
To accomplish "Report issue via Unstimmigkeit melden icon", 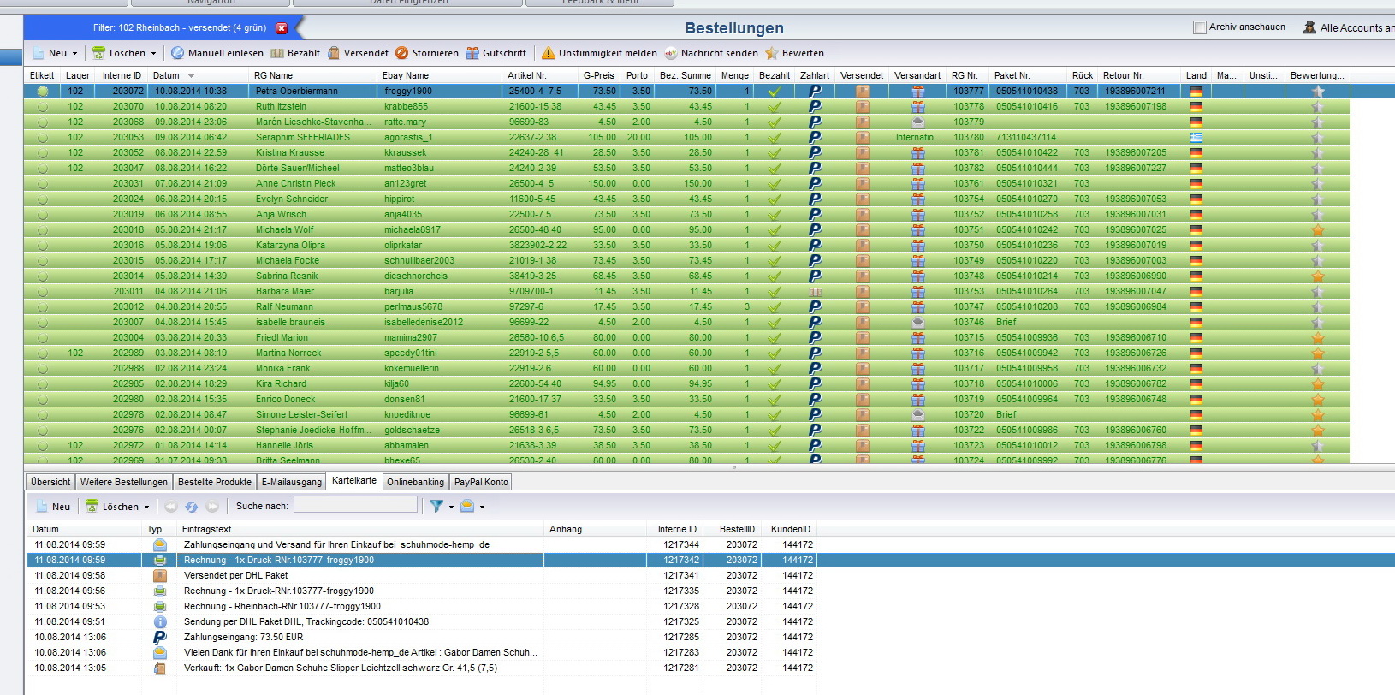I will (549, 53).
